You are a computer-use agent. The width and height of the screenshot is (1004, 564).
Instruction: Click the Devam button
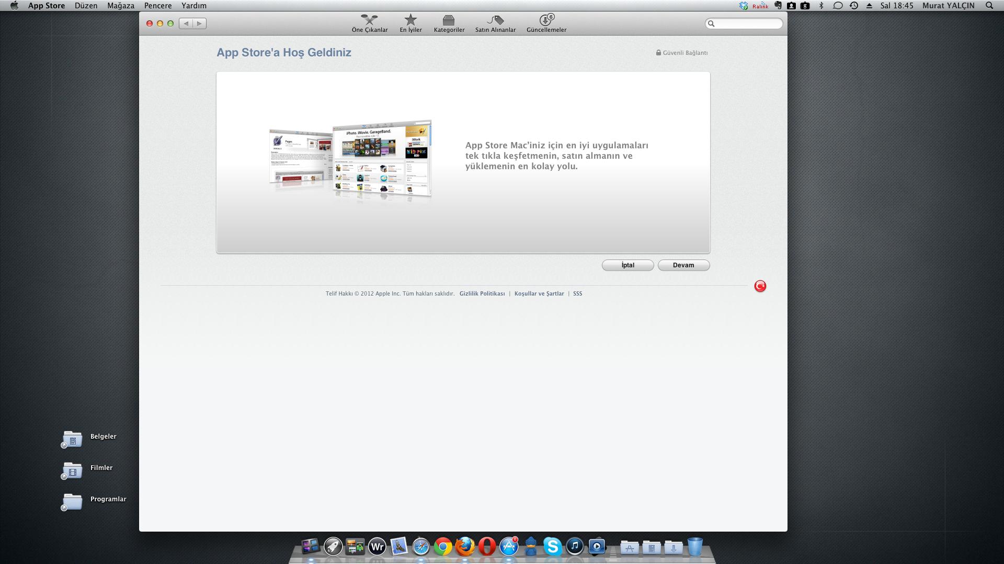(683, 265)
